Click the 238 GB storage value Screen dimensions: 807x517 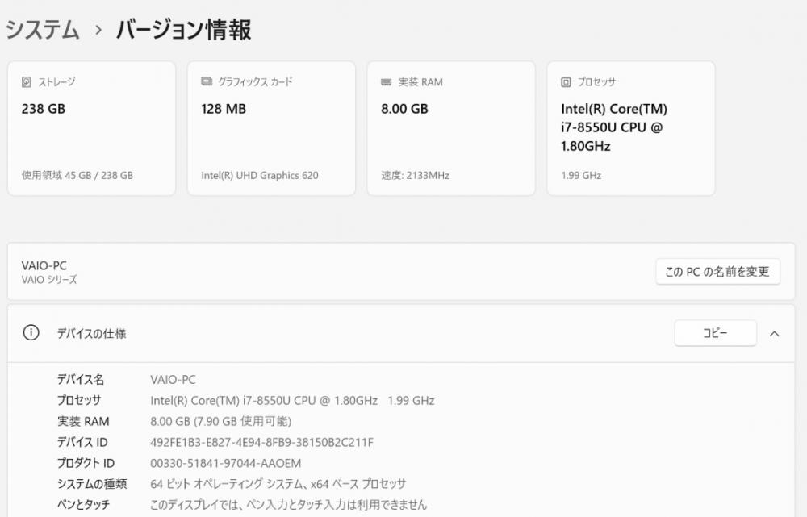click(x=44, y=109)
